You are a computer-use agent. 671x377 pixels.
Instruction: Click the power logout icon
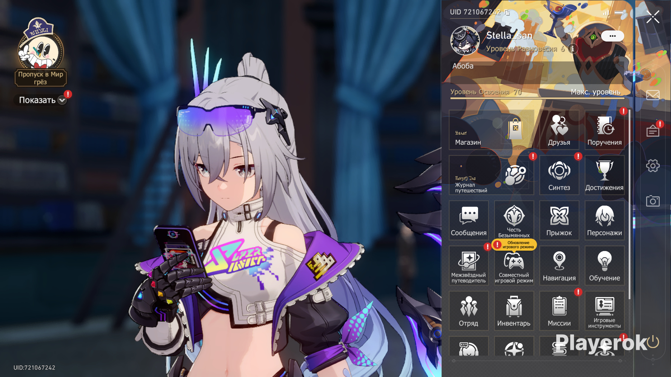click(x=653, y=342)
